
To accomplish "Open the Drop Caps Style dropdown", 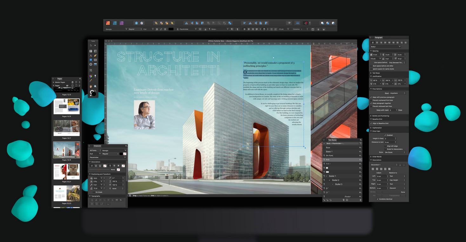I will [395, 152].
